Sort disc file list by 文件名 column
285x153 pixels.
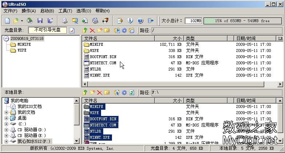[119, 39]
